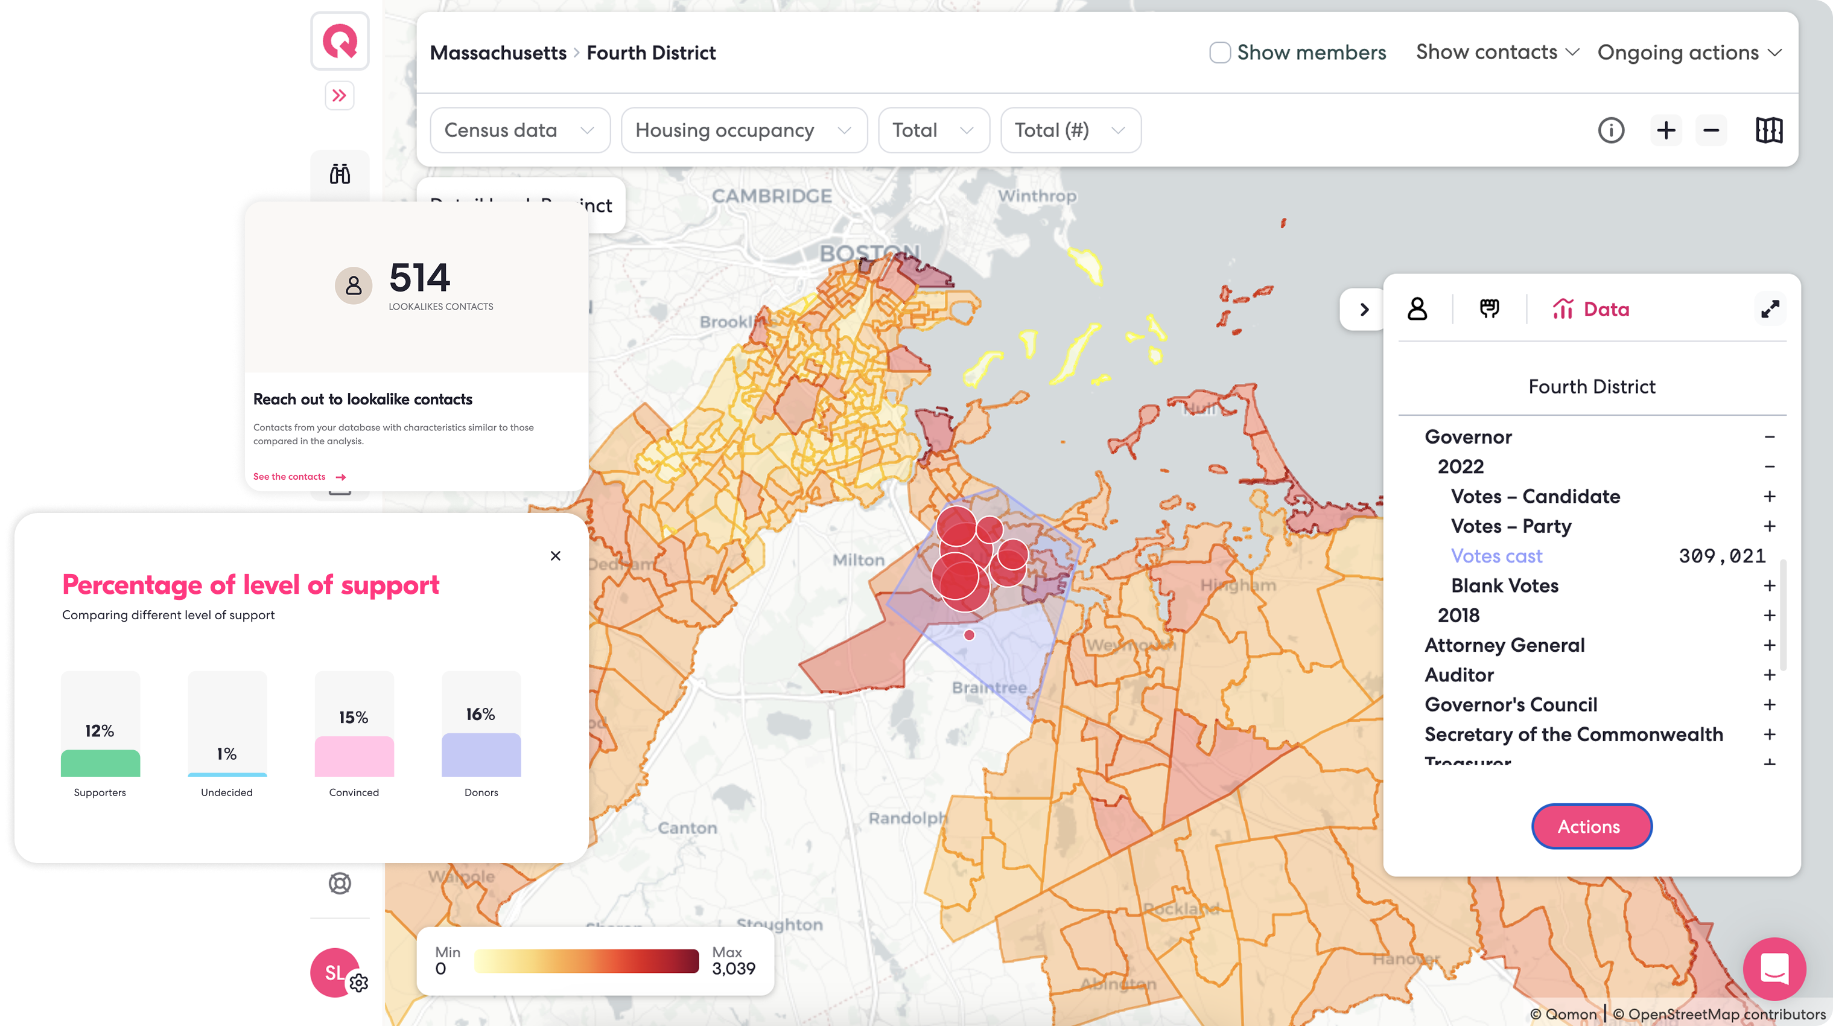The height and width of the screenshot is (1026, 1833).
Task: Switch map layers with the map icon
Action: tap(1768, 130)
